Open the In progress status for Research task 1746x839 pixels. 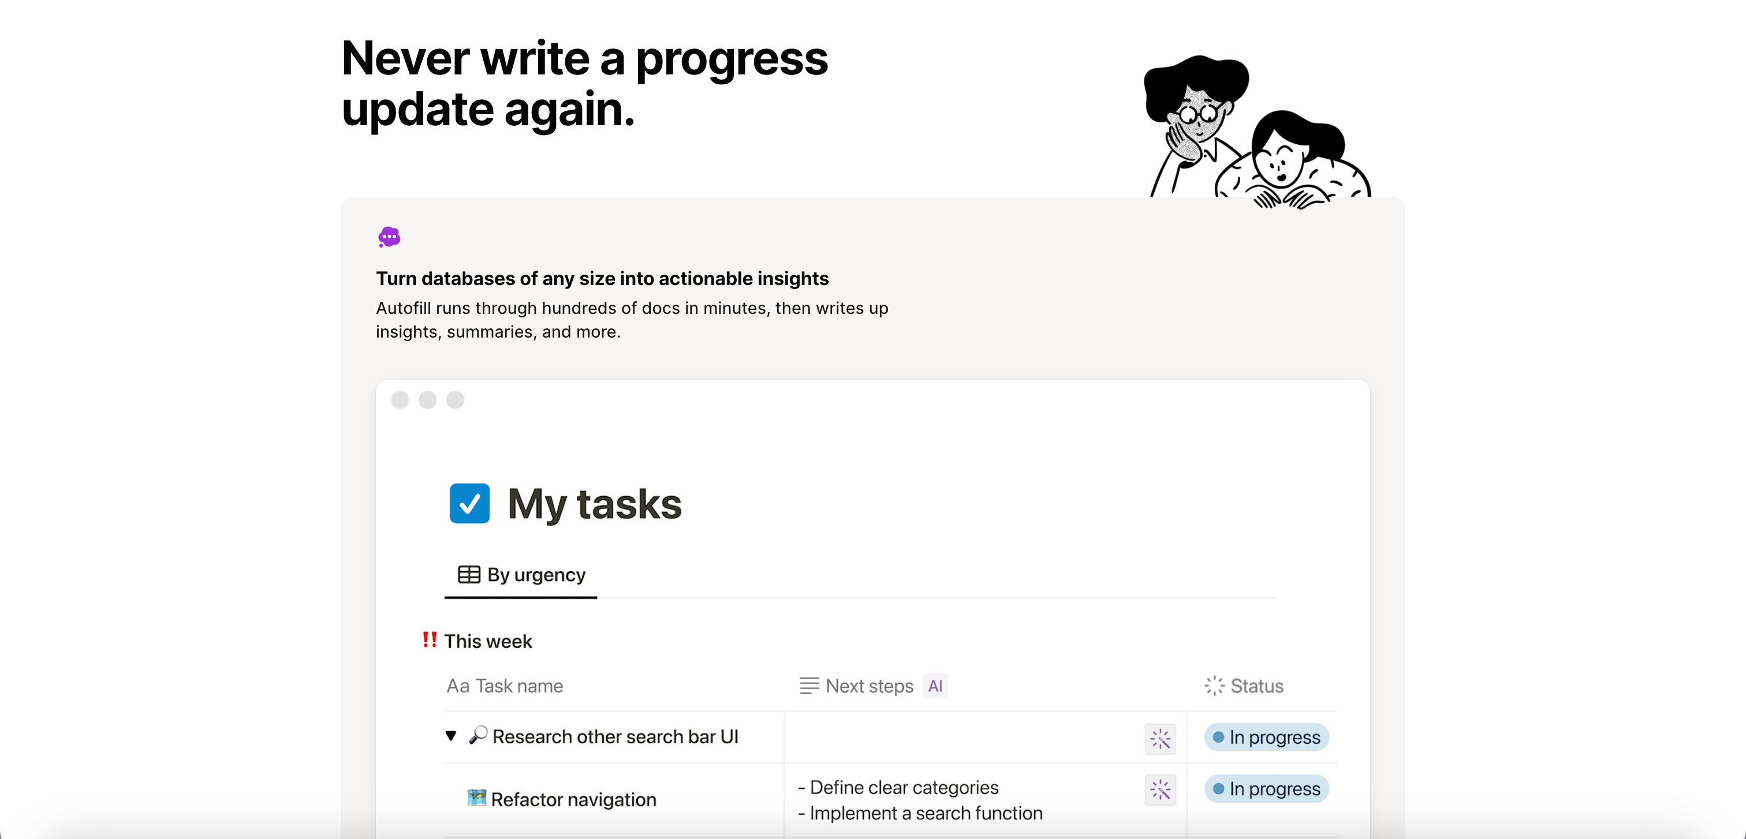(1266, 737)
